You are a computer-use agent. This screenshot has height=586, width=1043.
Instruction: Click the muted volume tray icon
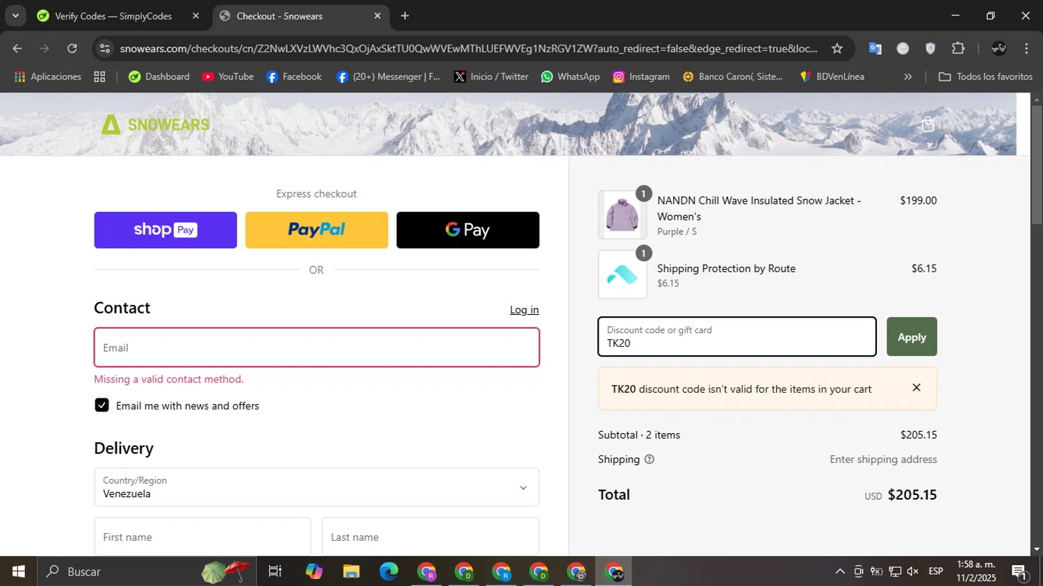pyautogui.click(x=913, y=571)
